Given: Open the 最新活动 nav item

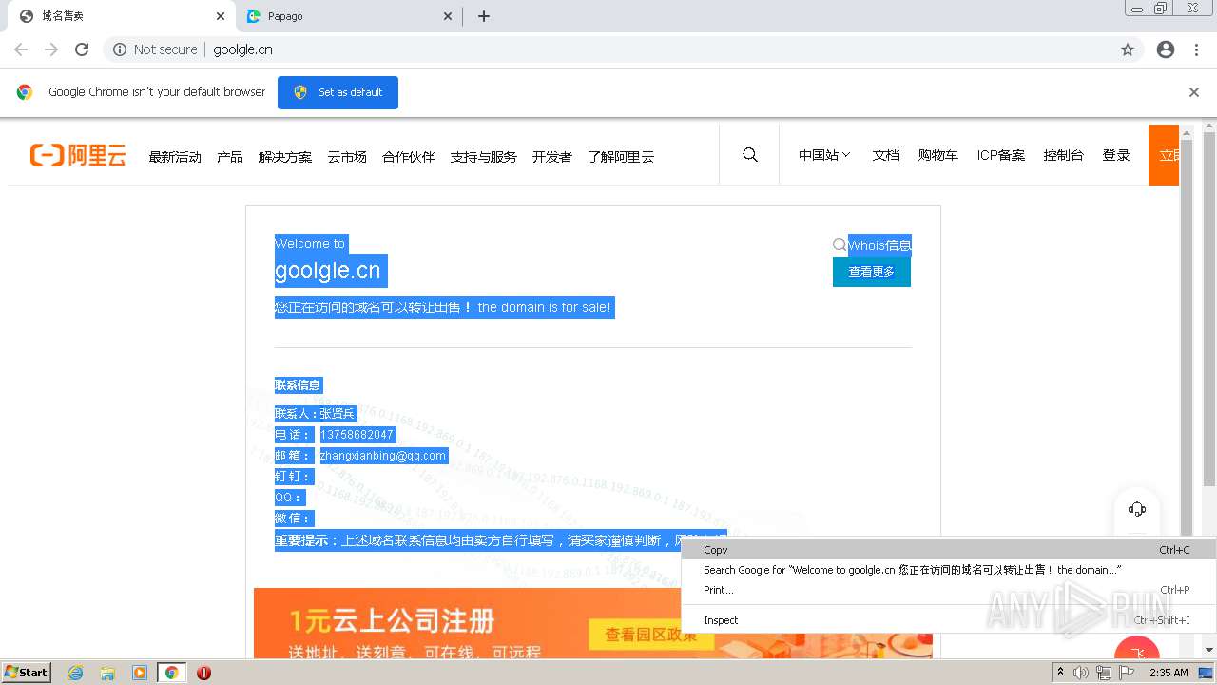Looking at the screenshot, I should click(x=175, y=157).
